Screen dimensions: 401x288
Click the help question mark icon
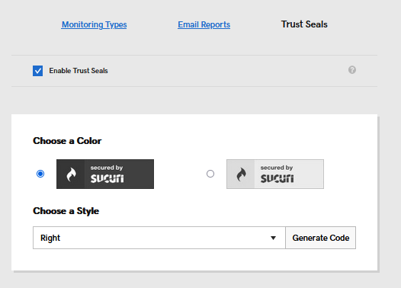pyautogui.click(x=352, y=70)
